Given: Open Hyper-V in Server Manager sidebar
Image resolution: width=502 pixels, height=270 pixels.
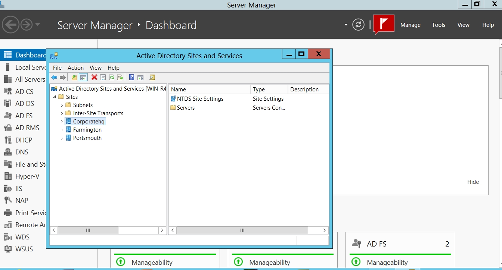Looking at the screenshot, I should [x=27, y=176].
